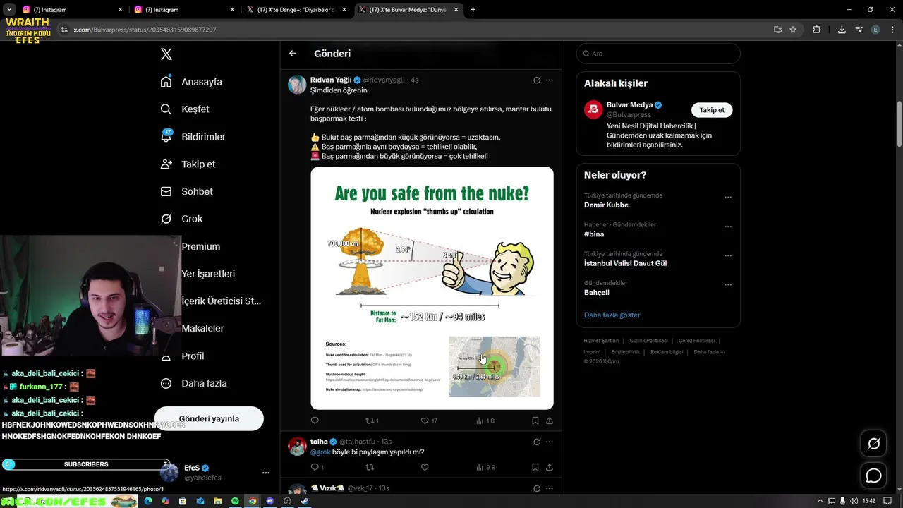This screenshot has width=903, height=508.
Task: Open Spotify from taskbar
Action: (x=235, y=501)
